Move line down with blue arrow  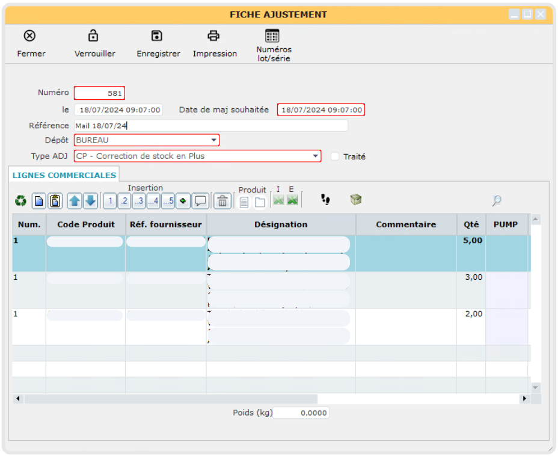[90, 201]
